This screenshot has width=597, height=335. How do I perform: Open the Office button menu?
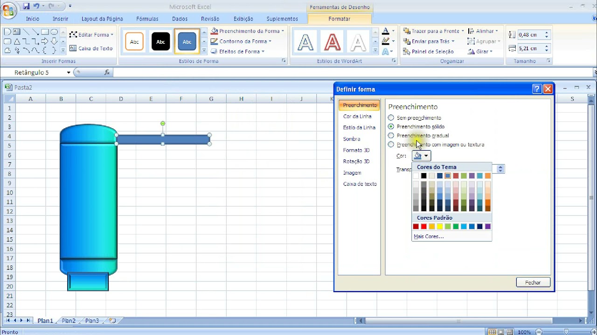pos(8,10)
